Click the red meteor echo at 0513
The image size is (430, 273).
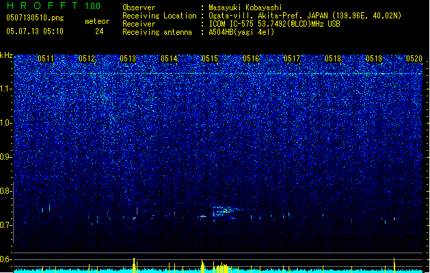pos(137,212)
